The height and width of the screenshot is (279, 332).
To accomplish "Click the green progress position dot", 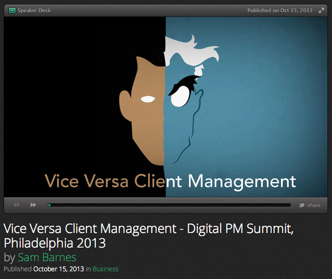I will pyautogui.click(x=49, y=205).
